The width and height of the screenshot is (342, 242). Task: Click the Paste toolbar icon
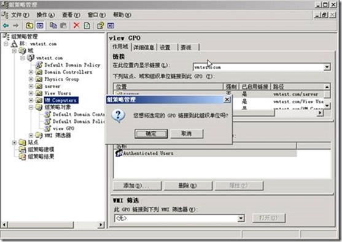tap(63, 26)
